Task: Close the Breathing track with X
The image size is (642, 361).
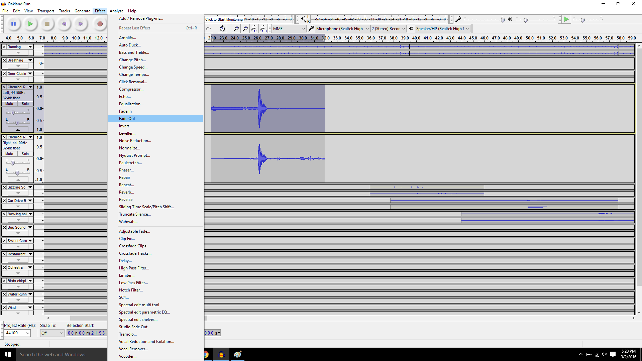Action: 4,60
